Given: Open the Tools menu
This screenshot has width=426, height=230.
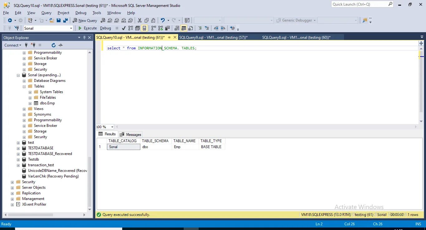Looking at the screenshot, I should [x=97, y=13].
